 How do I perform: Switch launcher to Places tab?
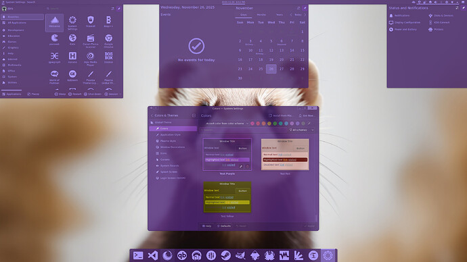point(33,94)
